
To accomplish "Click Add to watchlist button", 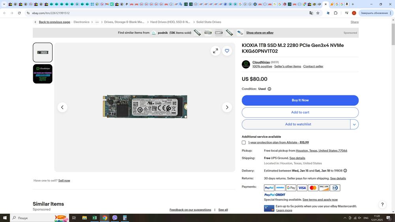I will click(296, 125).
